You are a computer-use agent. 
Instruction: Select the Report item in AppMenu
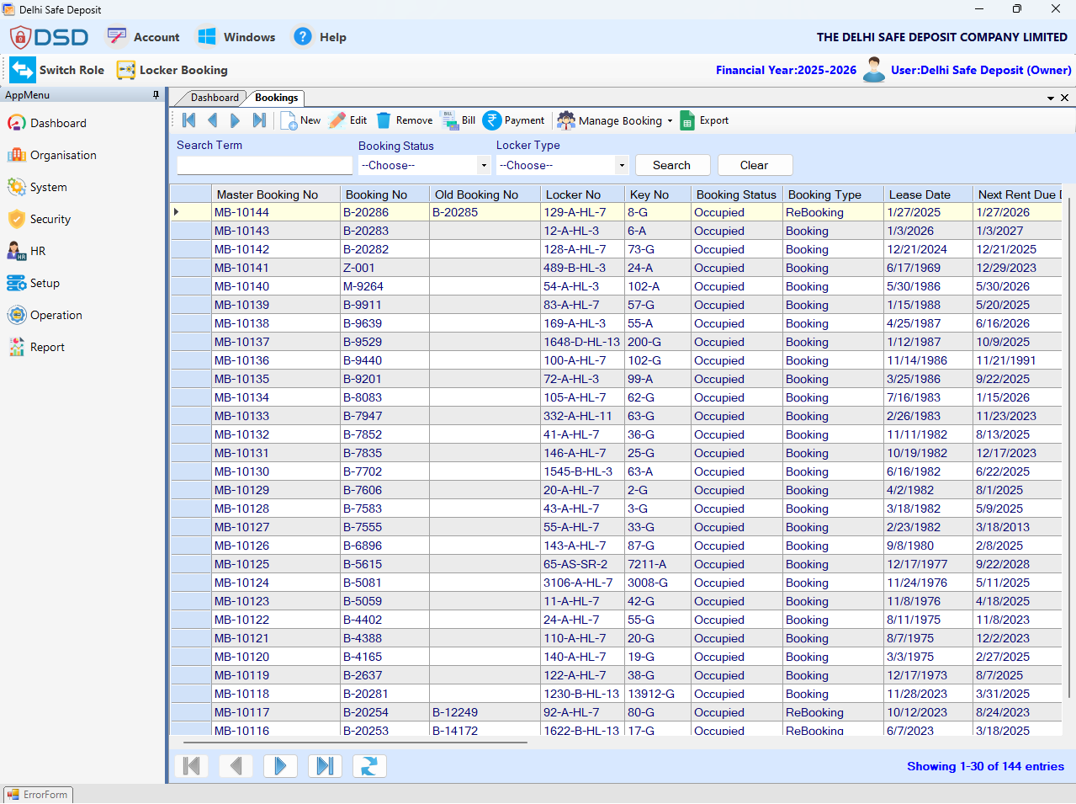[47, 347]
